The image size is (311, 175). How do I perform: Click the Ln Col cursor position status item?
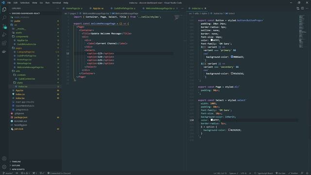click(x=220, y=173)
